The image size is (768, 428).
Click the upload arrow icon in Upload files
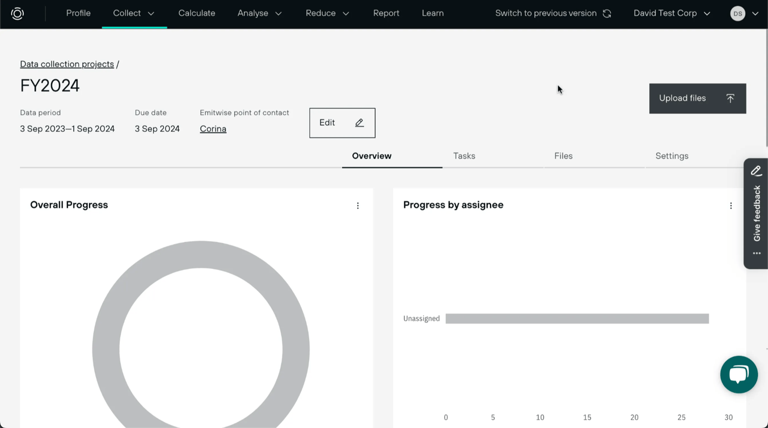[x=731, y=98]
